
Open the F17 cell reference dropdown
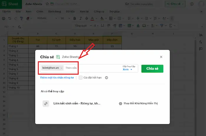[13, 27]
